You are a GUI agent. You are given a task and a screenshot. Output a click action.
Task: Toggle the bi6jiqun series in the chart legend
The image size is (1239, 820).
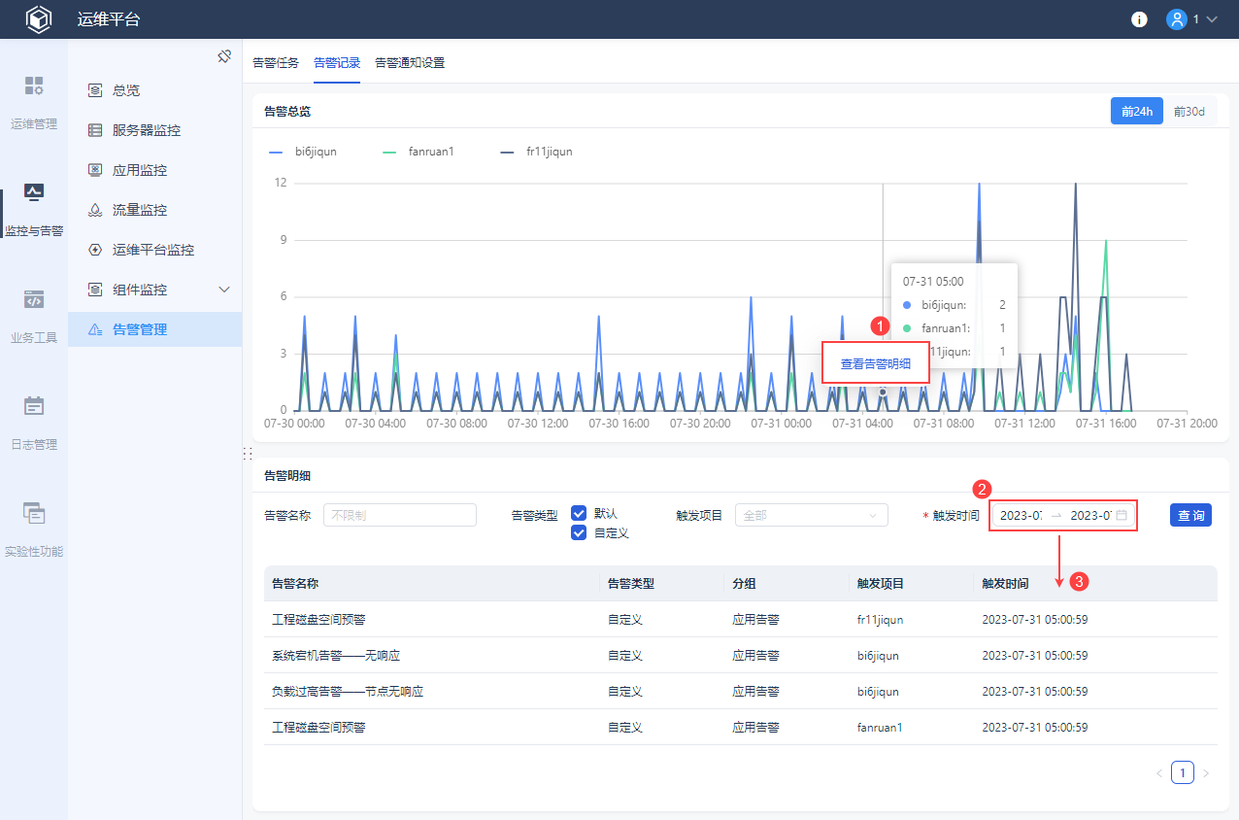[302, 152]
